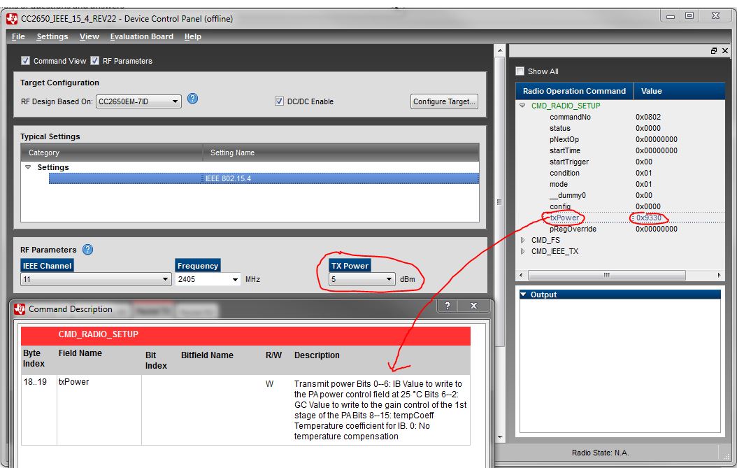Click the Command Description help question mark
737x468 pixels.
tap(448, 306)
